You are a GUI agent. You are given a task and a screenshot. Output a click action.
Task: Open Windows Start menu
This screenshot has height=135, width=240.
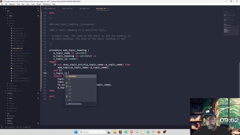(76, 132)
